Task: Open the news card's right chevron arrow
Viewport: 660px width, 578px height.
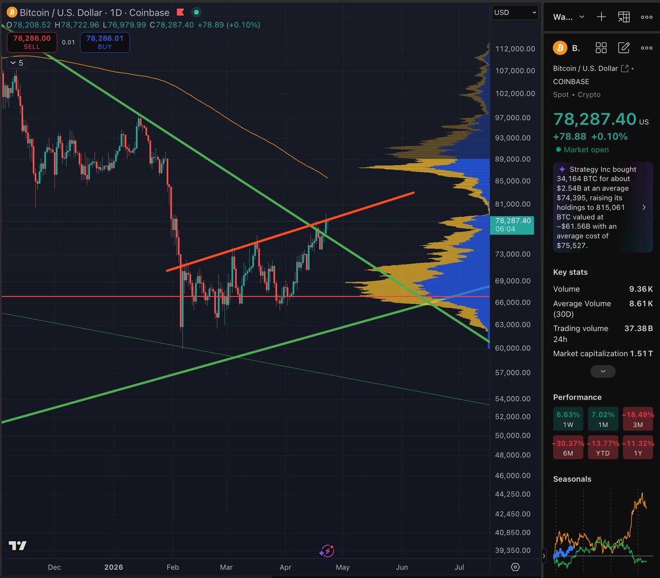Action: coord(644,208)
